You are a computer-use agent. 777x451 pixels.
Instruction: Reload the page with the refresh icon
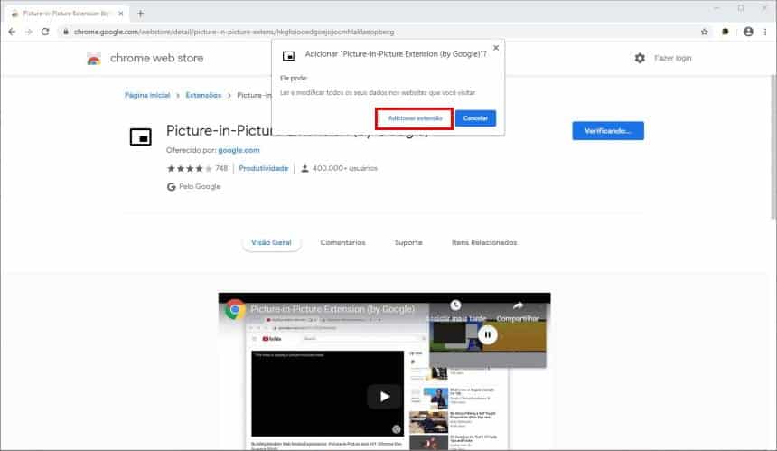[45, 32]
